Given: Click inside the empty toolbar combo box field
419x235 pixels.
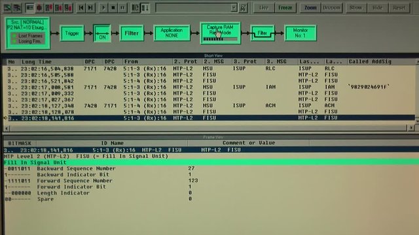Looking at the screenshot, I should (x=193, y=8).
